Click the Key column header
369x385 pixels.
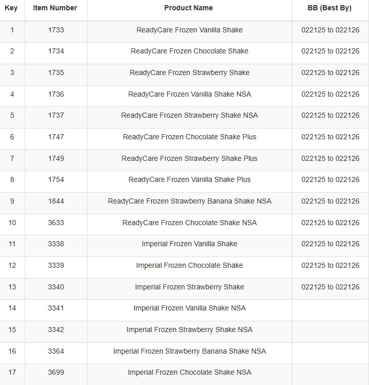11,8
